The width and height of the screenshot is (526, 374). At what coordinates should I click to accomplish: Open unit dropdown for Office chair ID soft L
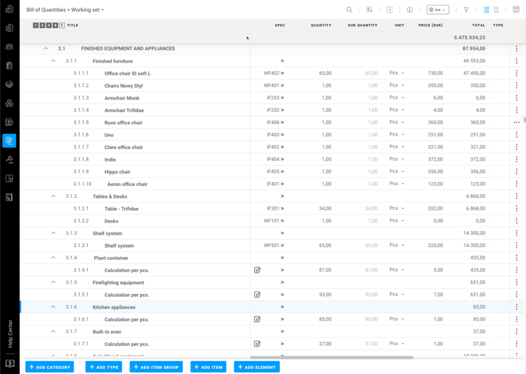397,73
